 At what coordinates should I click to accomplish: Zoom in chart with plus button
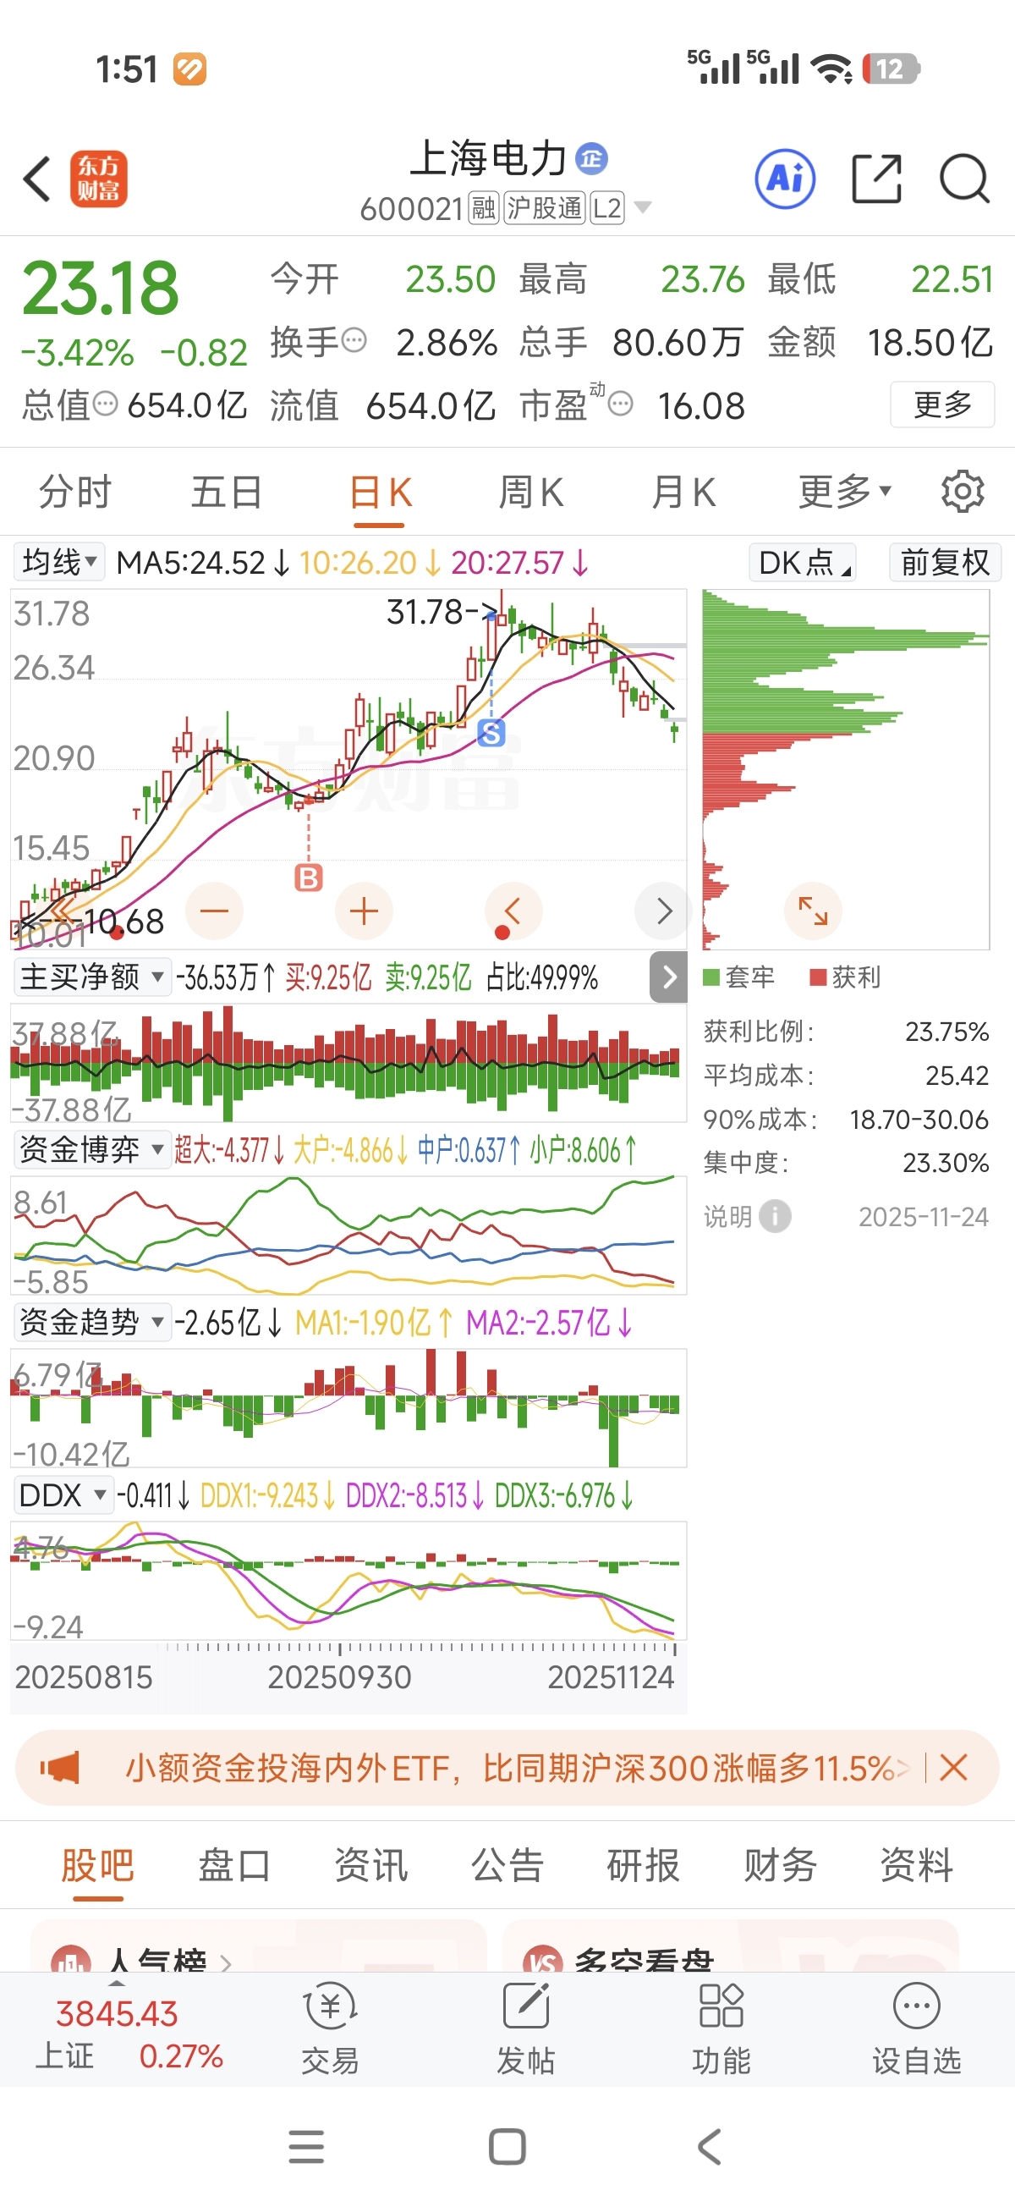point(364,910)
